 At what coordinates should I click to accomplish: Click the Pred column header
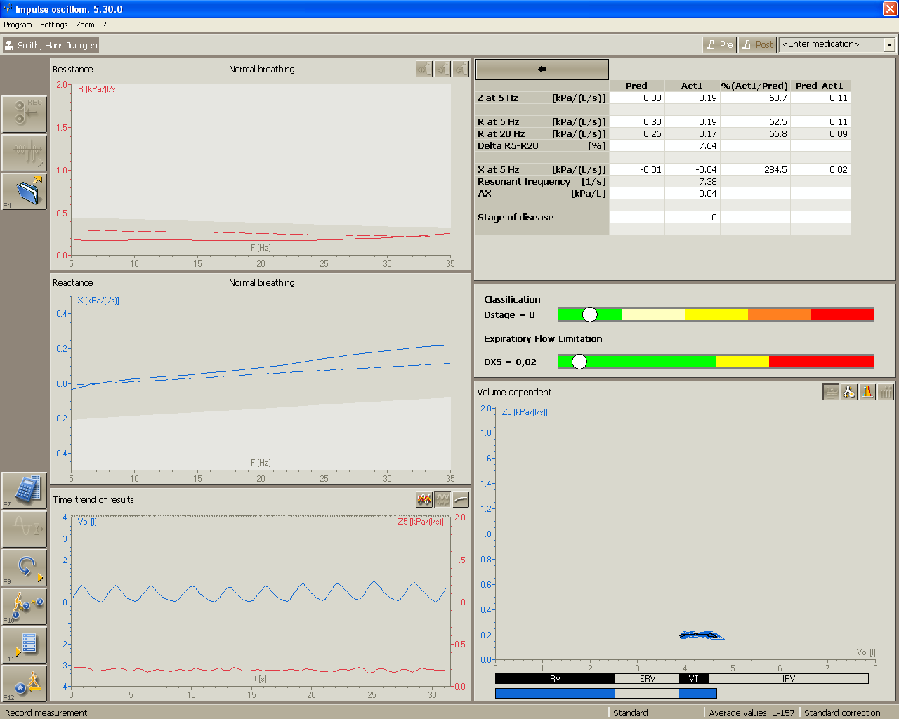tap(636, 86)
